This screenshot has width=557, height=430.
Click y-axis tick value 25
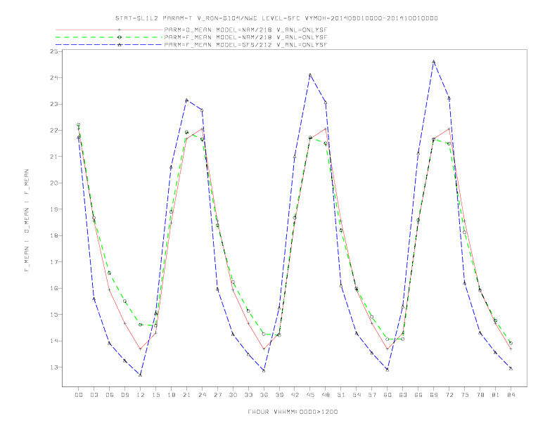(54, 51)
